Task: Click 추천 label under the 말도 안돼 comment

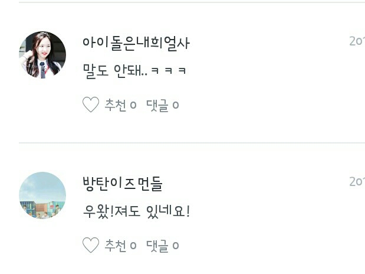Action: click(115, 105)
